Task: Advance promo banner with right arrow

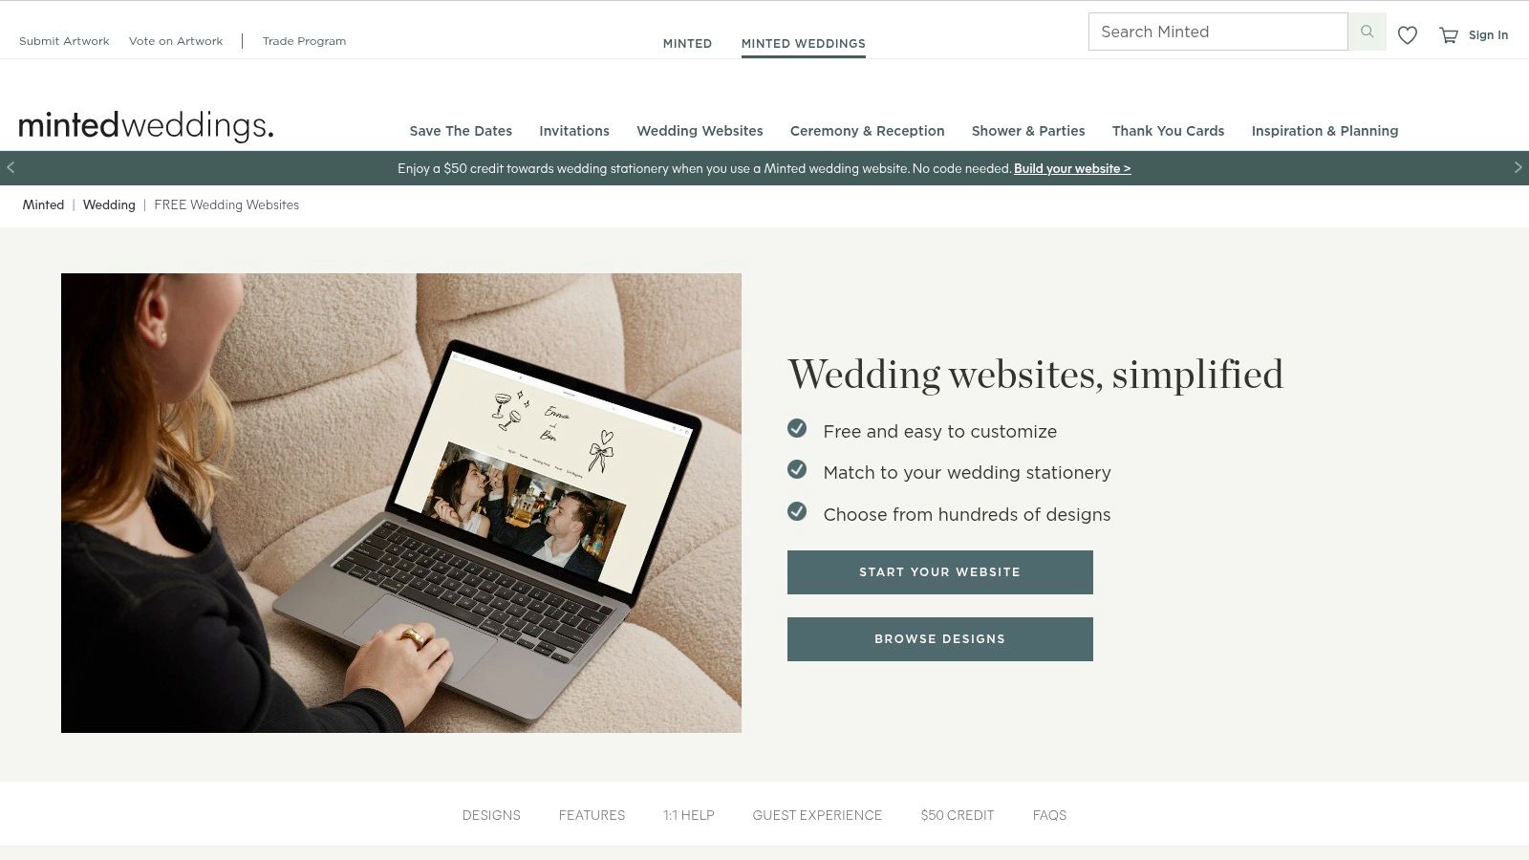Action: coord(1518,167)
